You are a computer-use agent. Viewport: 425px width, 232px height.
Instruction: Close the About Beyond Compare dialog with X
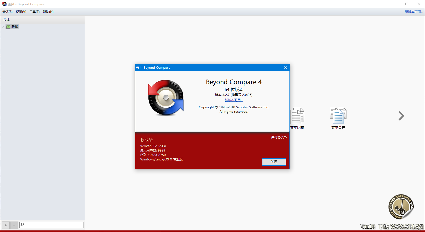pos(286,68)
